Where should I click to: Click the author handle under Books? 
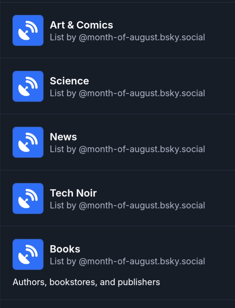142,261
